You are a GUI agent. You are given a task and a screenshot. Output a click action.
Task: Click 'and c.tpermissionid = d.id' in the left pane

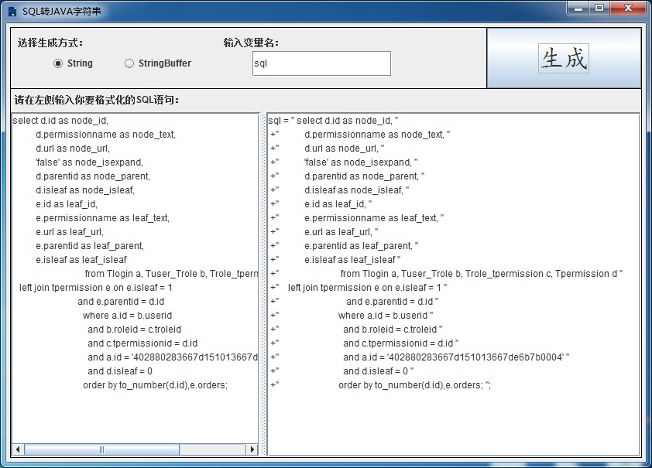pyautogui.click(x=142, y=343)
